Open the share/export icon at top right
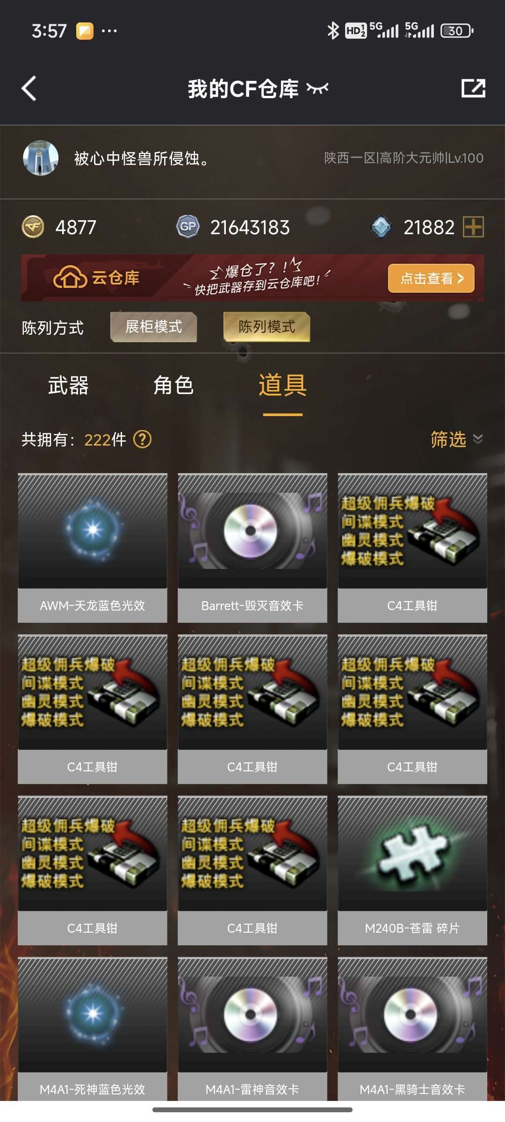 (473, 88)
